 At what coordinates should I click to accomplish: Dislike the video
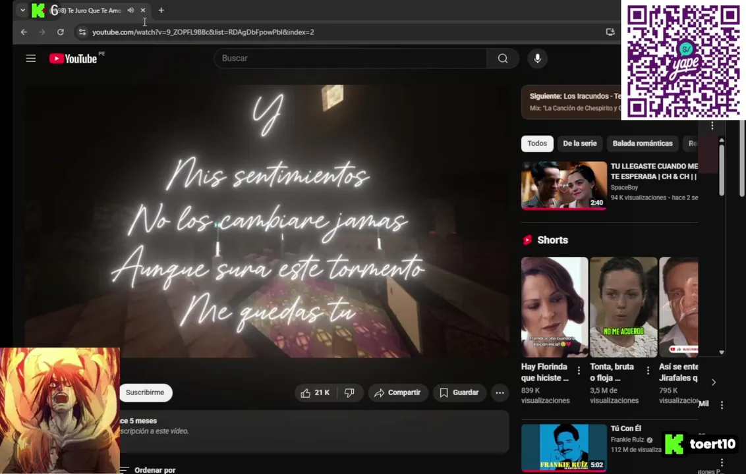pyautogui.click(x=350, y=393)
